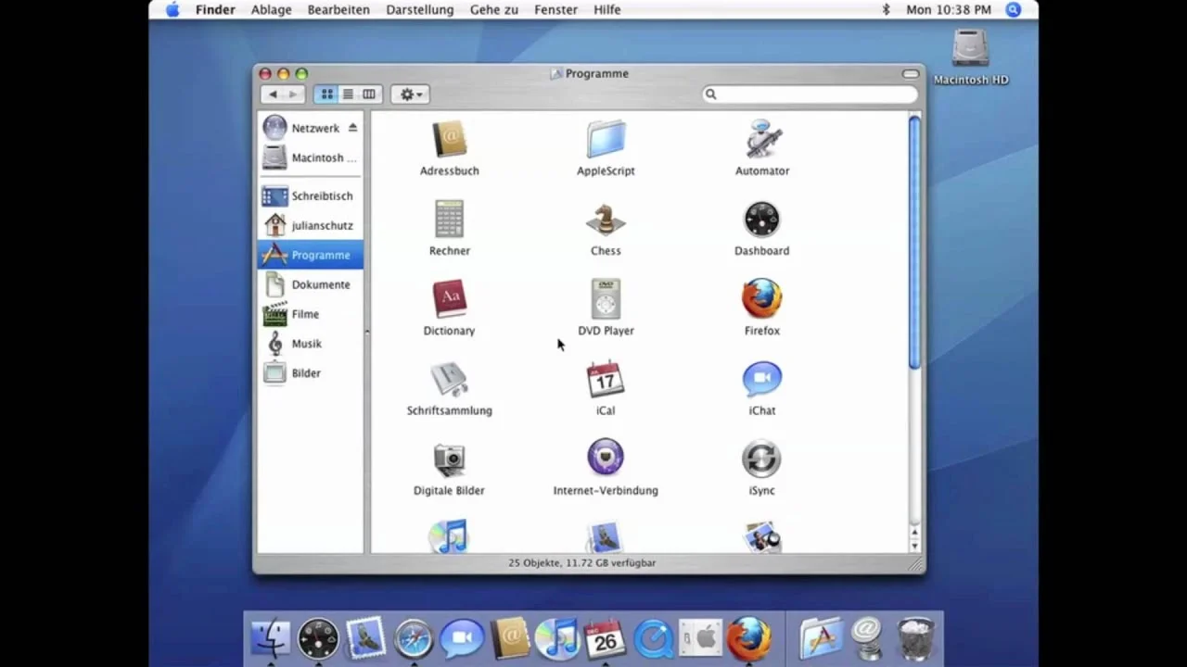Click the Finder icon in the Dock

pyautogui.click(x=271, y=638)
